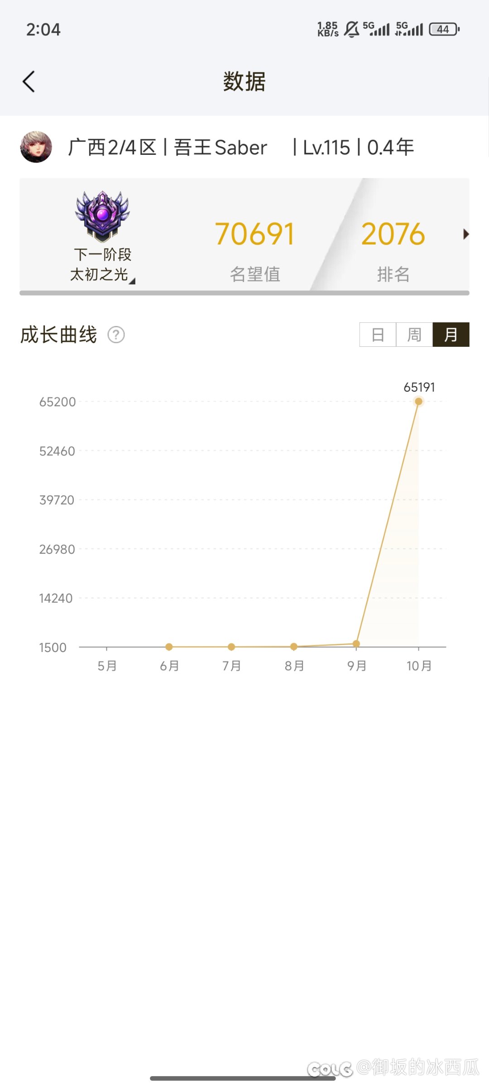
Task: Tap the August data point marker
Action: (x=294, y=647)
